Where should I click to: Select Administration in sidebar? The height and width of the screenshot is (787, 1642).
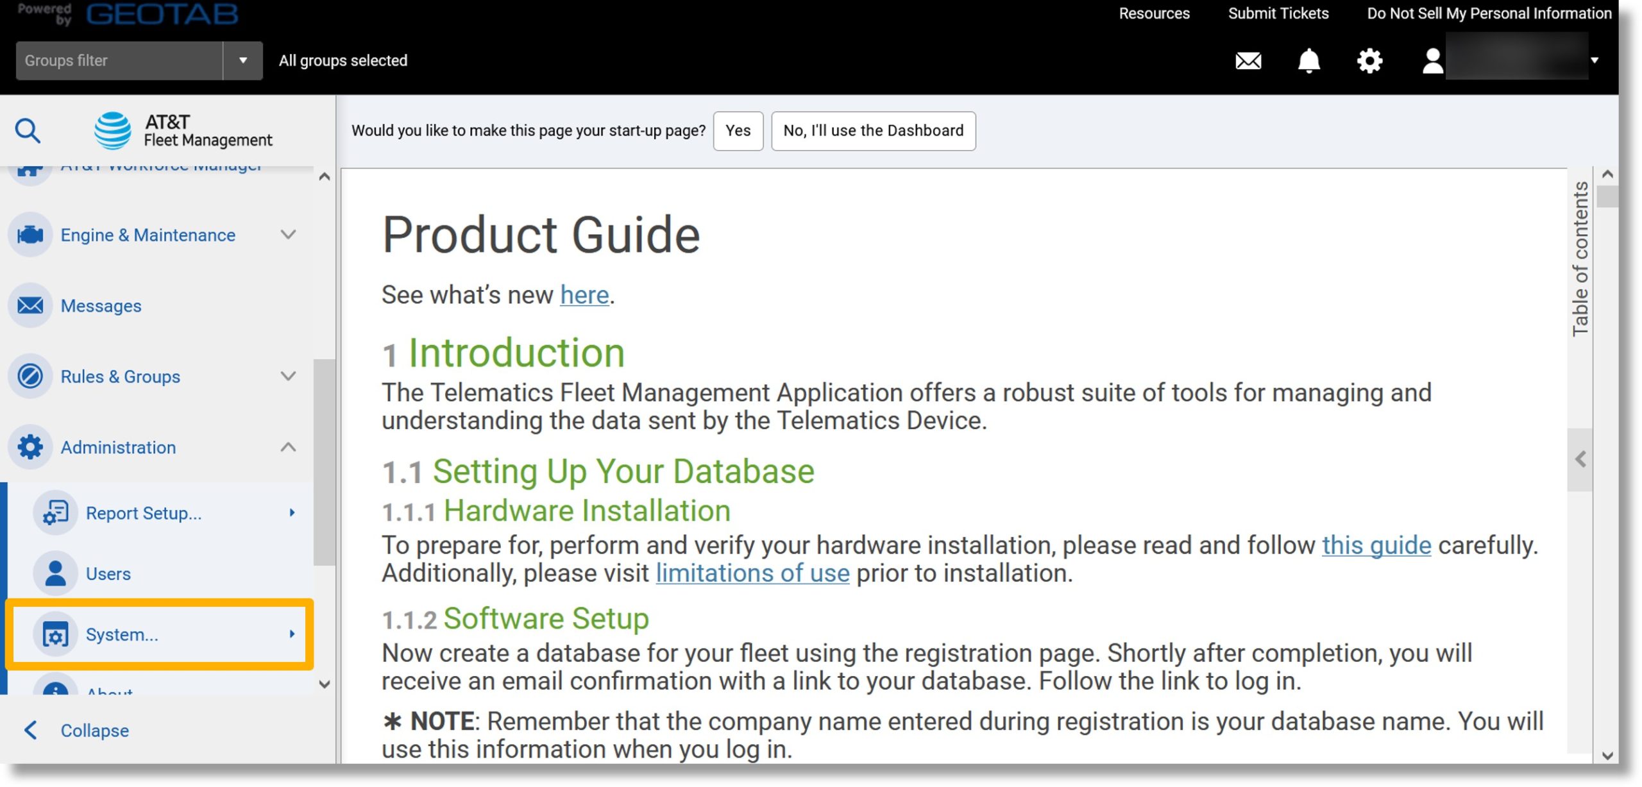[x=118, y=447]
